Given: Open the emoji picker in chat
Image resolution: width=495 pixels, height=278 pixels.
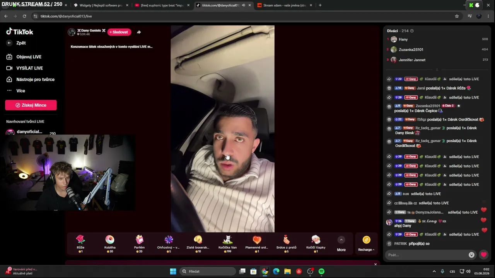Looking at the screenshot, I should point(471,255).
